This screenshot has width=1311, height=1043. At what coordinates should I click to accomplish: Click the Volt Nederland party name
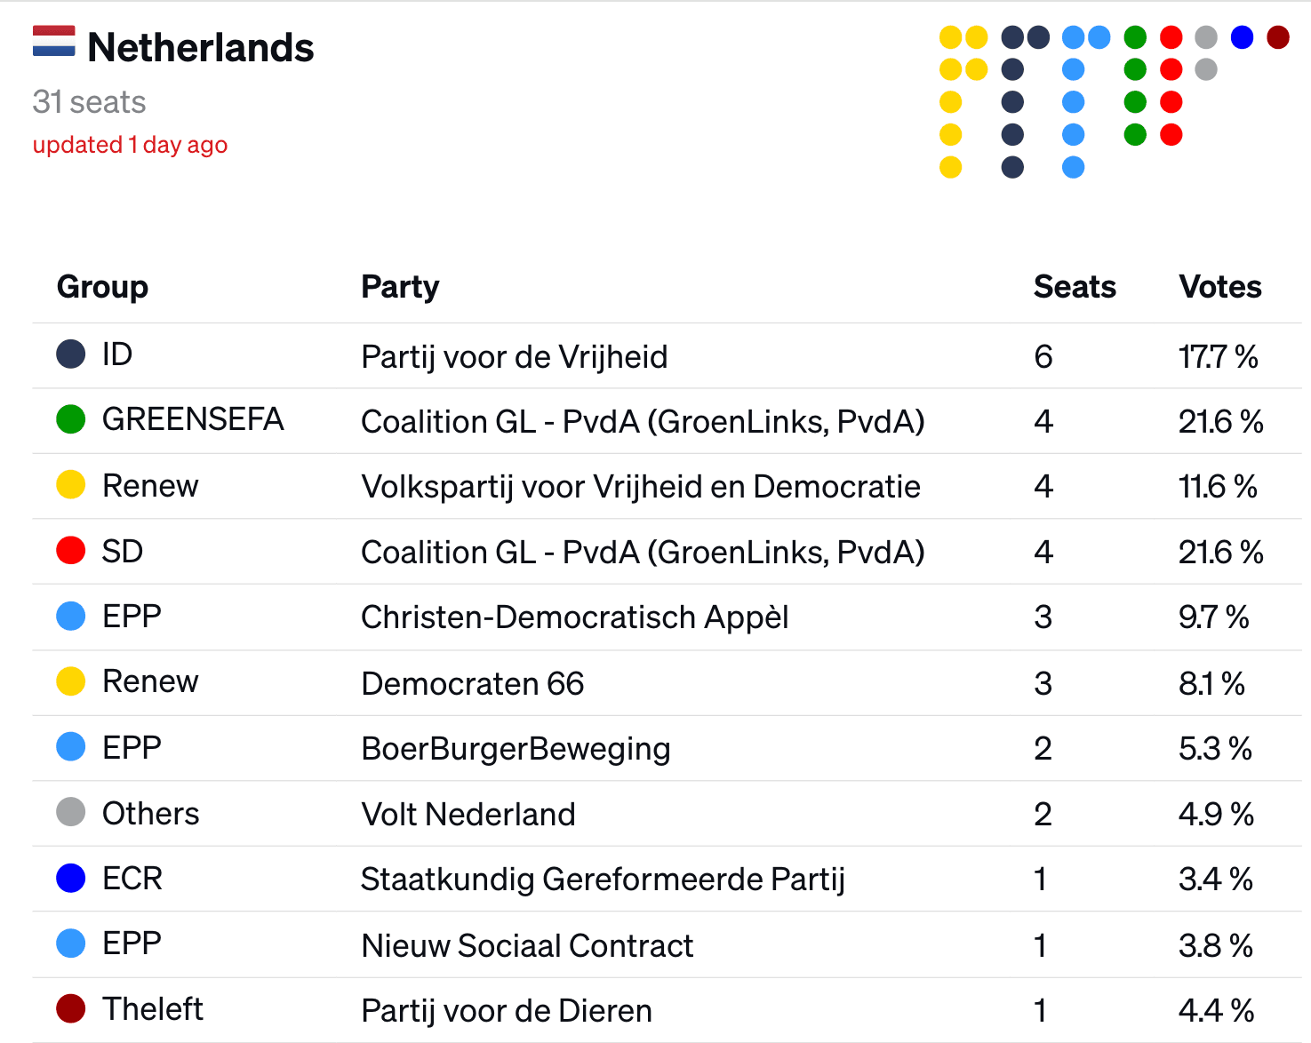(468, 814)
